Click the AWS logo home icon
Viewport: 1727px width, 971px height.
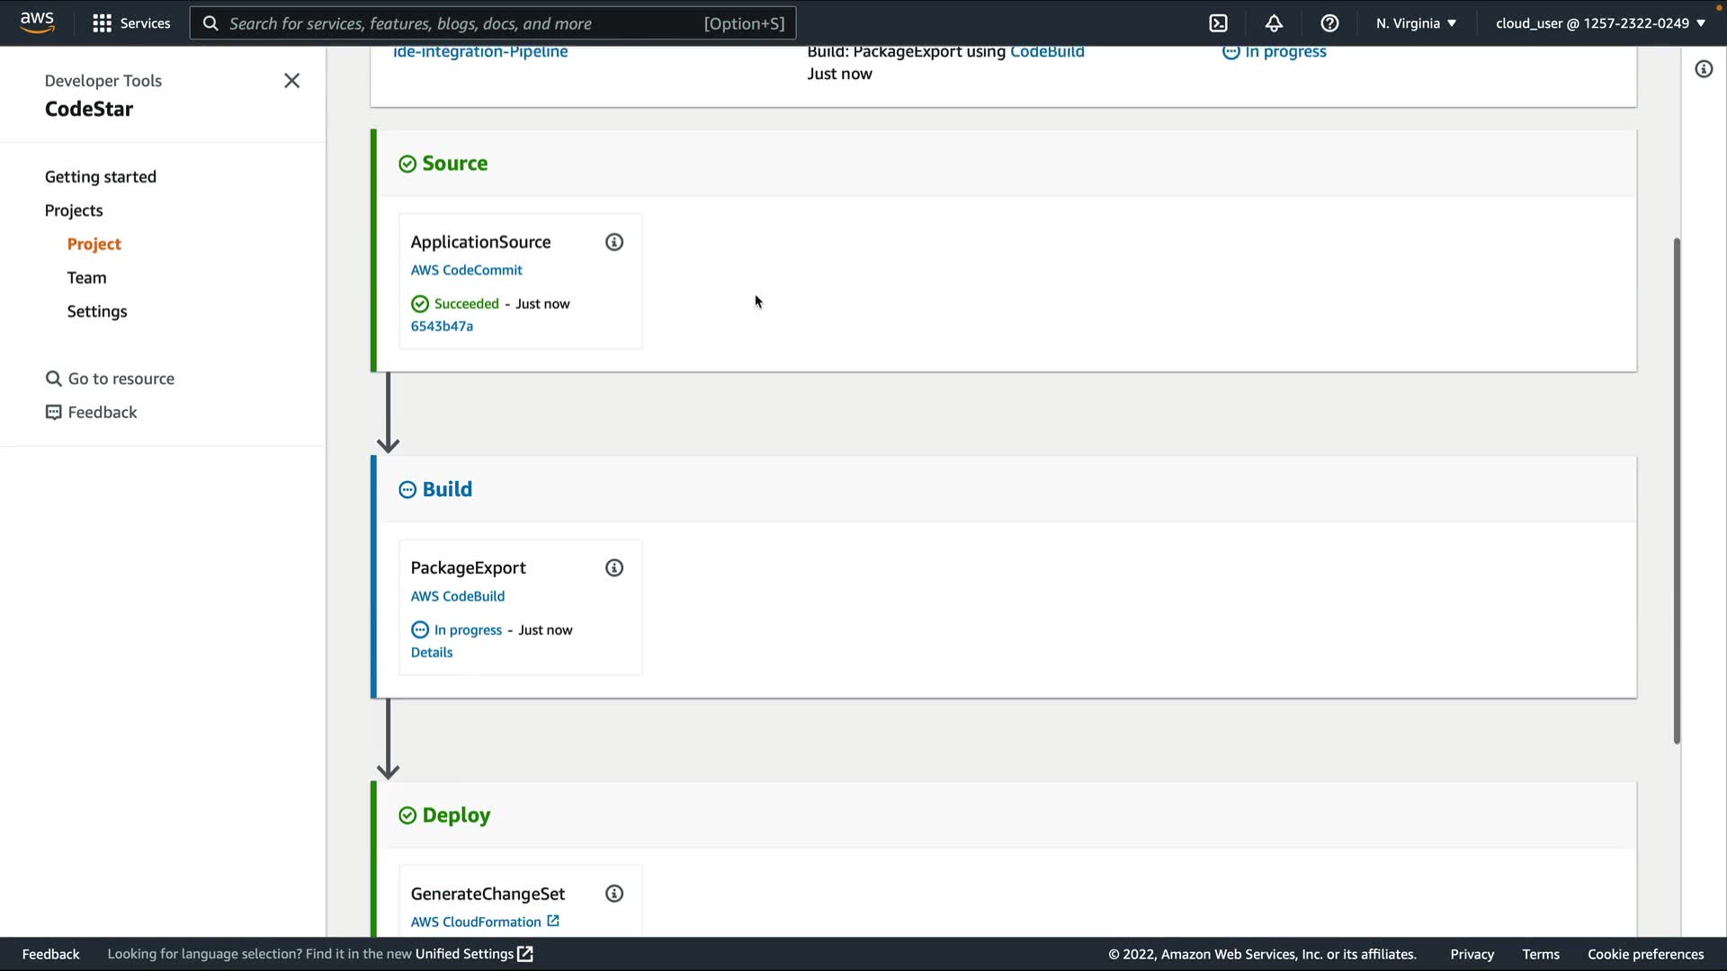click(37, 22)
